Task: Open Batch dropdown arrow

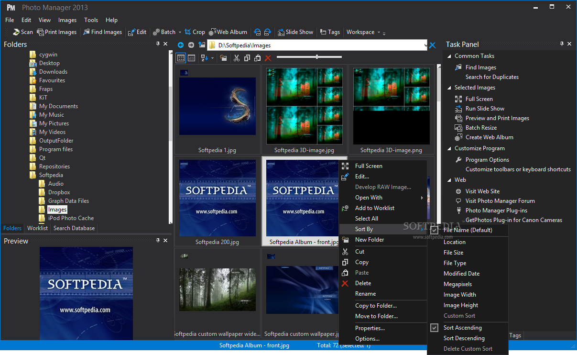Action: tap(180, 32)
